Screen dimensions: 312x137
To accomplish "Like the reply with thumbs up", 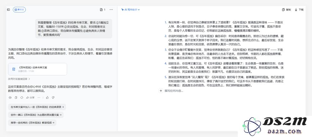I will coord(47,97).
